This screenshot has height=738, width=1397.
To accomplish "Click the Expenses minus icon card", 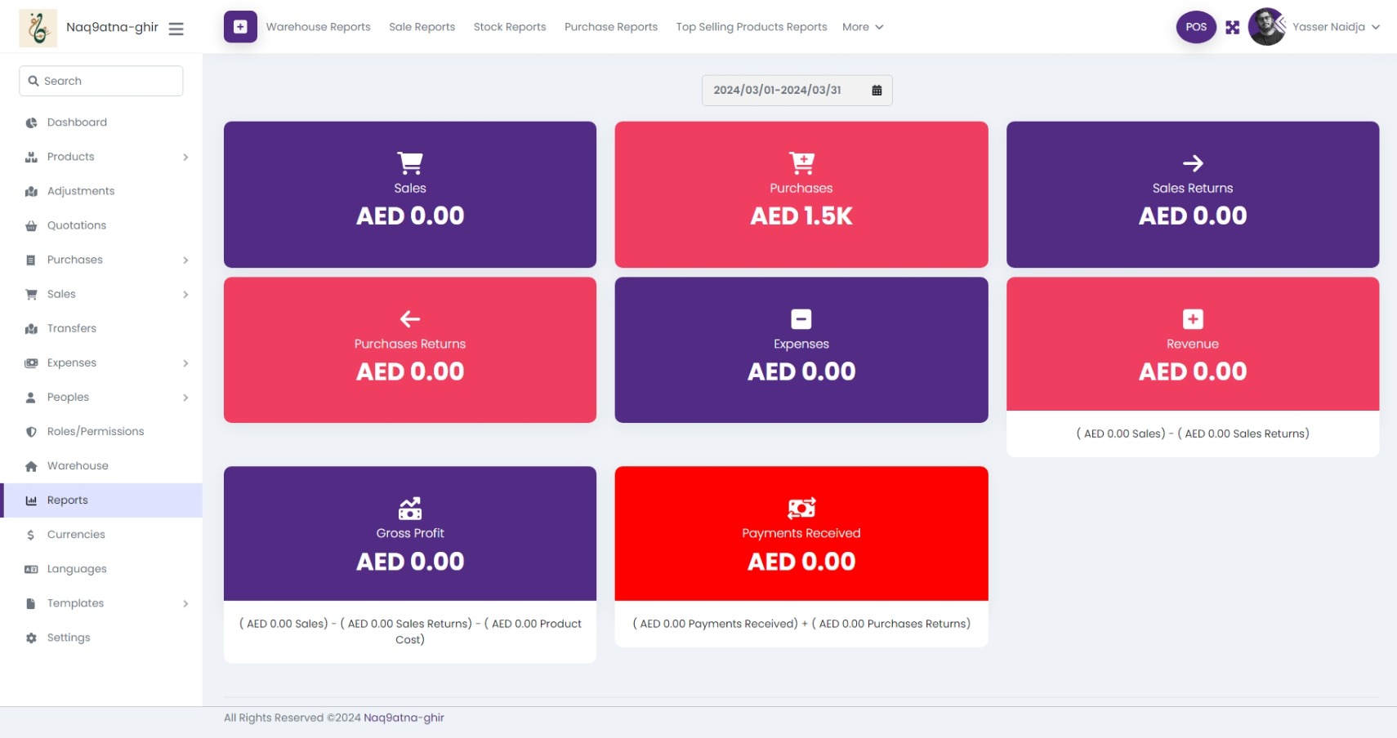I will pyautogui.click(x=801, y=319).
